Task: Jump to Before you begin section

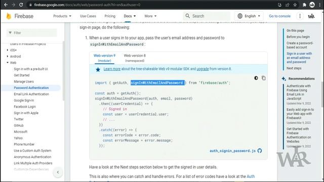Action: coord(298,37)
